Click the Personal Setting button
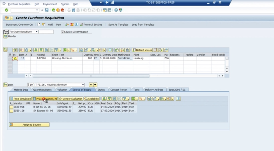Image resolution: width=274 pixels, height=151 pixels. pos(91,25)
